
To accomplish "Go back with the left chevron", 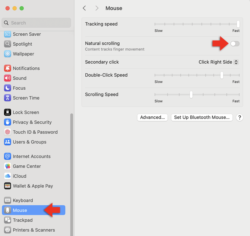I will pos(84,8).
